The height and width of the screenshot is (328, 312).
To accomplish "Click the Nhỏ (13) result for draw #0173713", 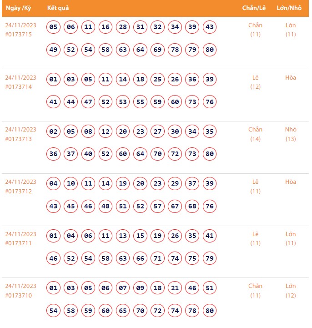I will [291, 134].
